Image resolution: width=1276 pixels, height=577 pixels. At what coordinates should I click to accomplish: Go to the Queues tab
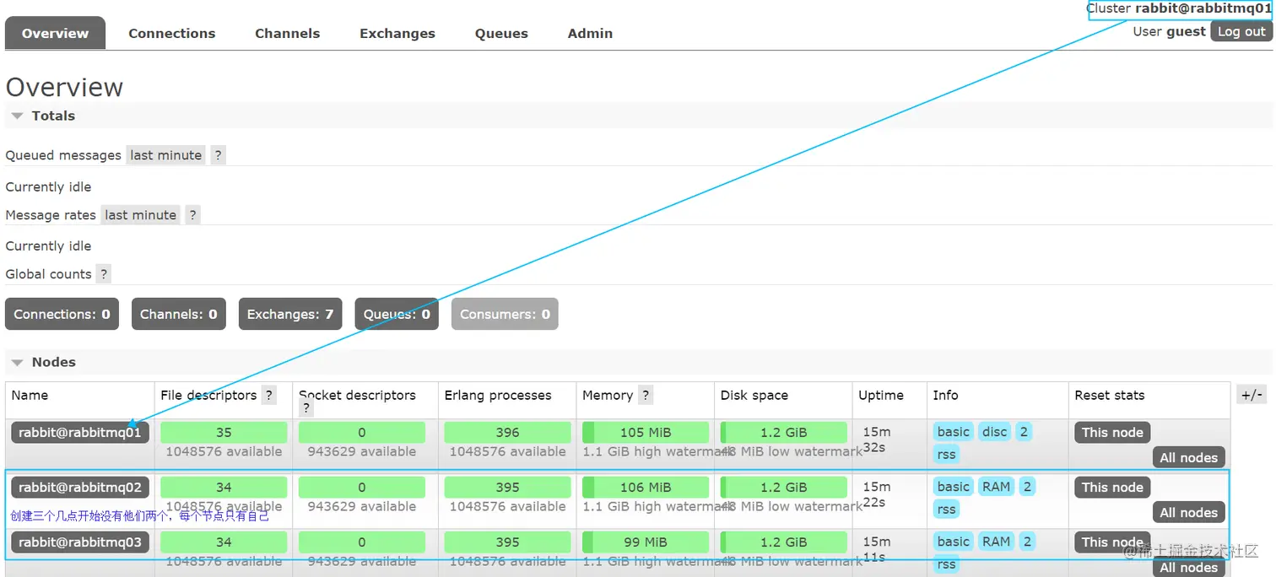501,34
